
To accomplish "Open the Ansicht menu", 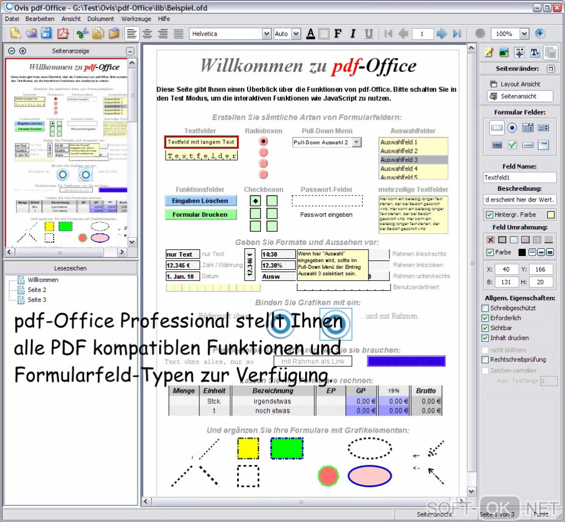I will pos(71,19).
